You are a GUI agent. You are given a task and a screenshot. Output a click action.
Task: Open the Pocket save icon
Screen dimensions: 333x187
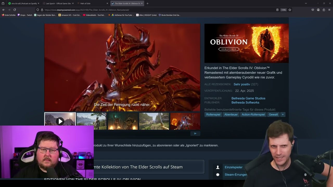pos(313,10)
